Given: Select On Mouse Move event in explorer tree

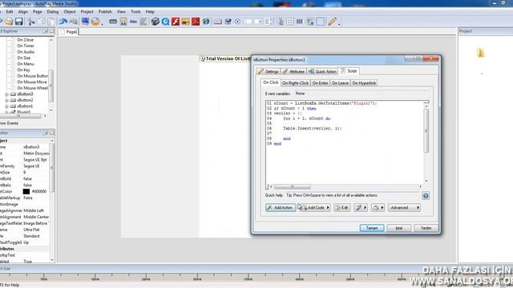Looking at the screenshot, I should [x=32, y=82].
